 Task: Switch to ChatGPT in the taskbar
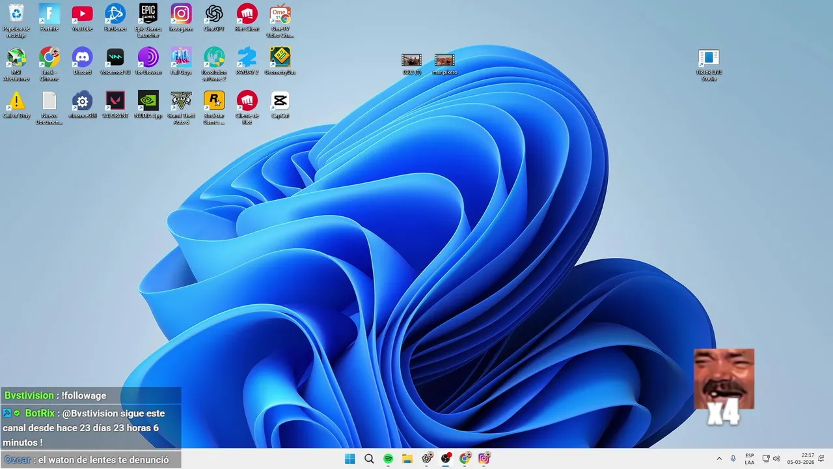coord(427,459)
